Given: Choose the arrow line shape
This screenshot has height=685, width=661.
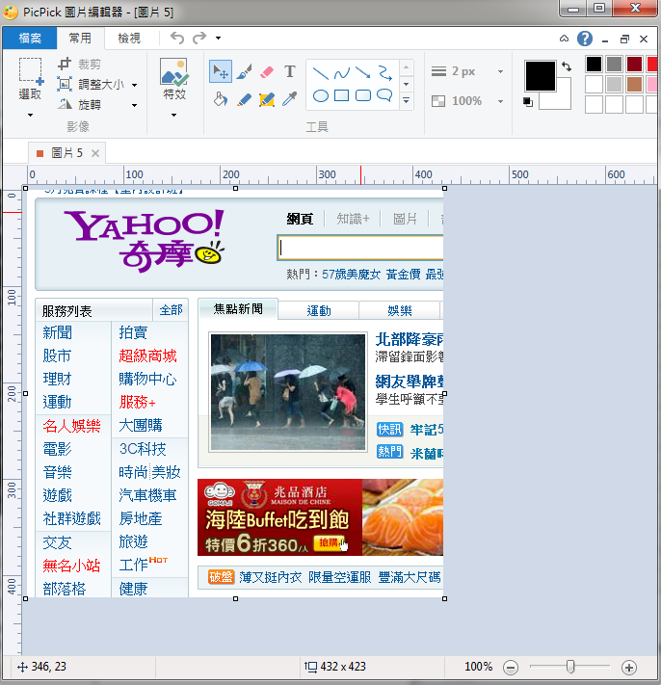Looking at the screenshot, I should point(363,72).
